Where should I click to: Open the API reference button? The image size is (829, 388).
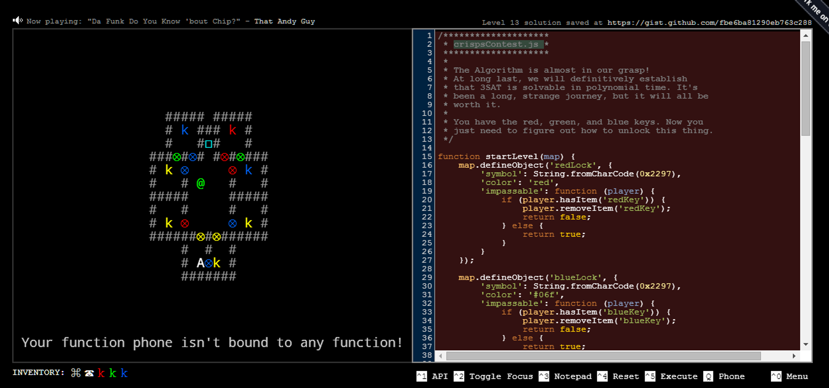pyautogui.click(x=439, y=376)
